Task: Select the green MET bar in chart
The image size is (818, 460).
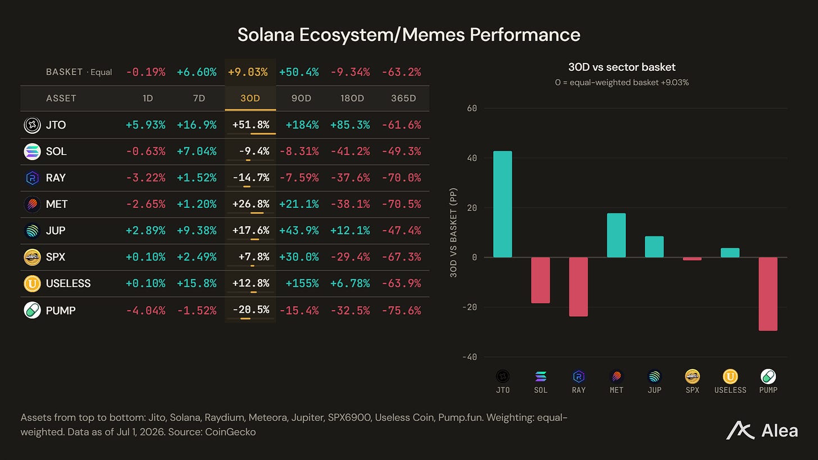Action: [616, 235]
